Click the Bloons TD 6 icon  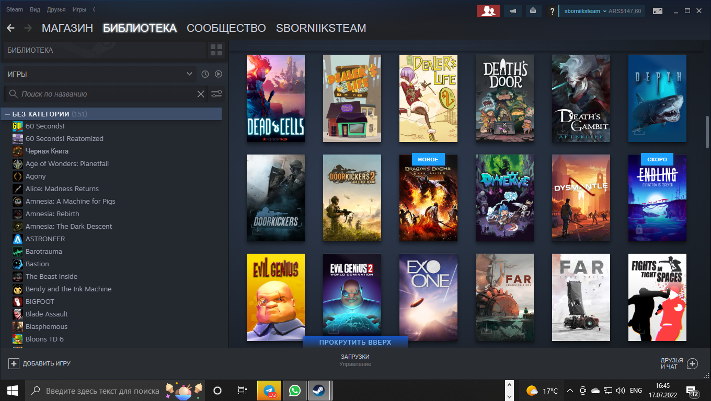18,339
